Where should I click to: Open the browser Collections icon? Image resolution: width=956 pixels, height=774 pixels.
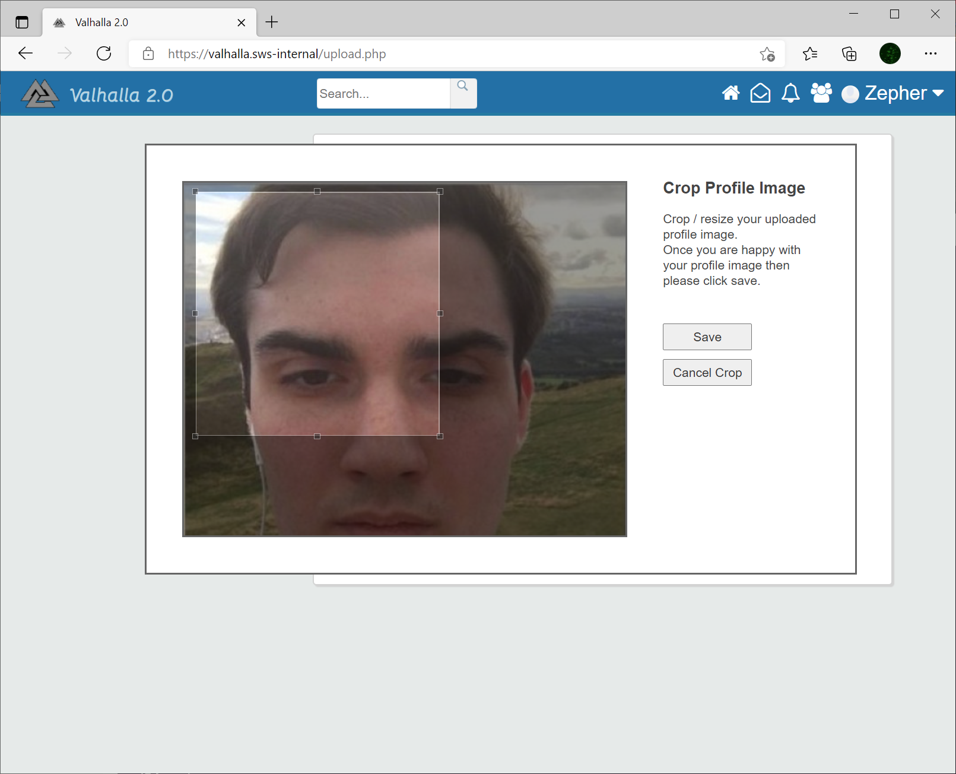tap(849, 54)
